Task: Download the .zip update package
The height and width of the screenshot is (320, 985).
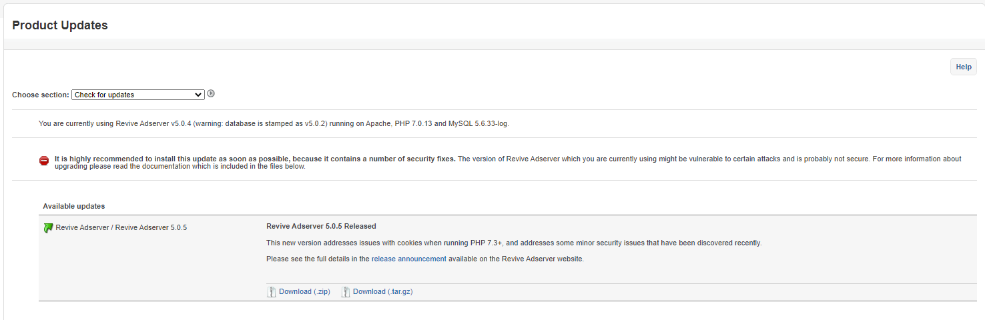Action: pyautogui.click(x=304, y=292)
